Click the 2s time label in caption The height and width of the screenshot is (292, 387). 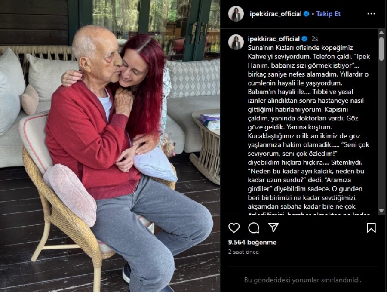[x=314, y=39]
